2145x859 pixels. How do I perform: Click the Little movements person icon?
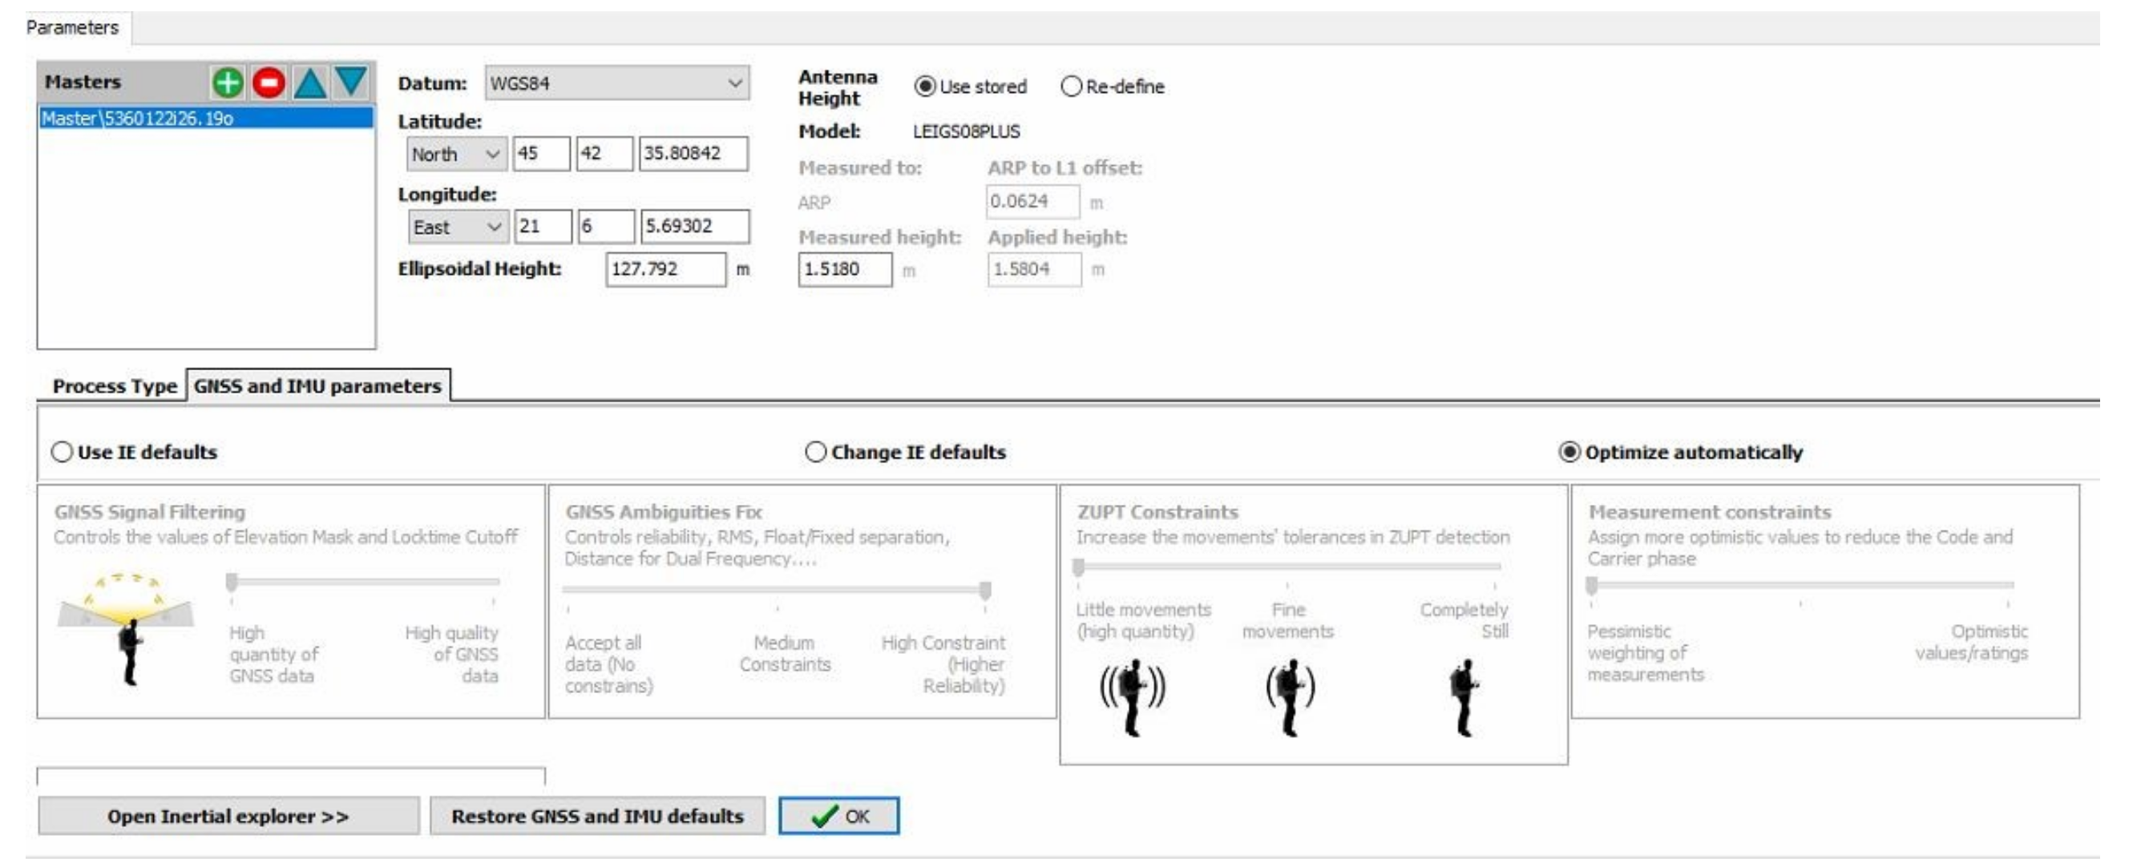[x=1132, y=695]
